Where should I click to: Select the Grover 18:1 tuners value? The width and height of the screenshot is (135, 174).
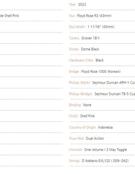pyautogui.click(x=90, y=38)
